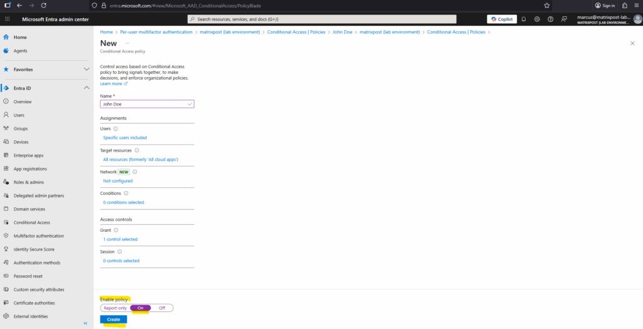Open the help question mark icon
643x329 pixels.
tap(550, 19)
